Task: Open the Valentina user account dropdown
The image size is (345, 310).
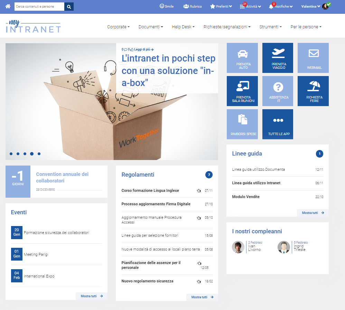Action: pos(310,6)
